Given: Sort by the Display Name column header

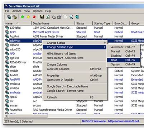Looking at the screenshot, I should coord(53,23).
